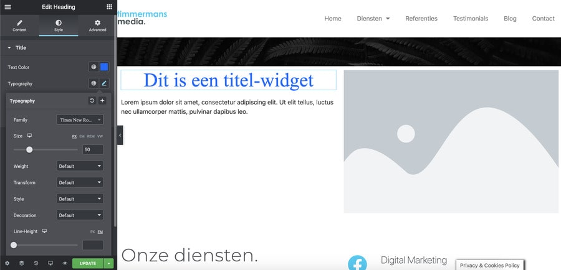The height and width of the screenshot is (270, 561).
Task: Collapse the editor panel with the arrow handle
Action: (120, 135)
